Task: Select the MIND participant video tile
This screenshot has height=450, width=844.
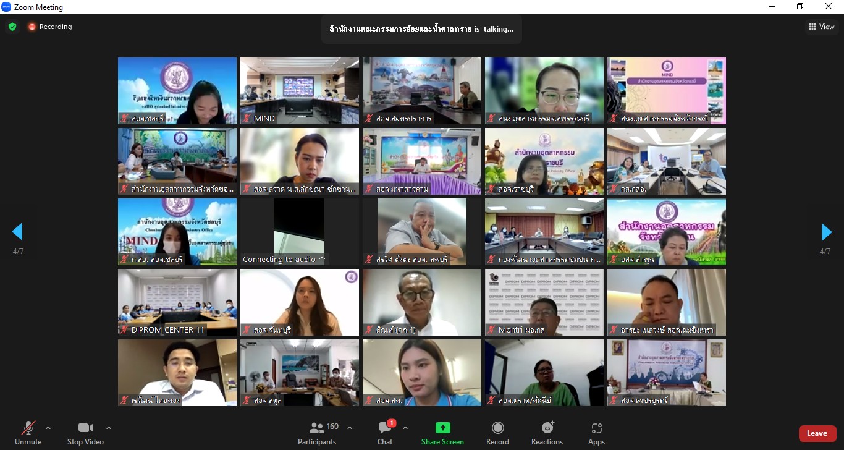Action: pos(300,91)
